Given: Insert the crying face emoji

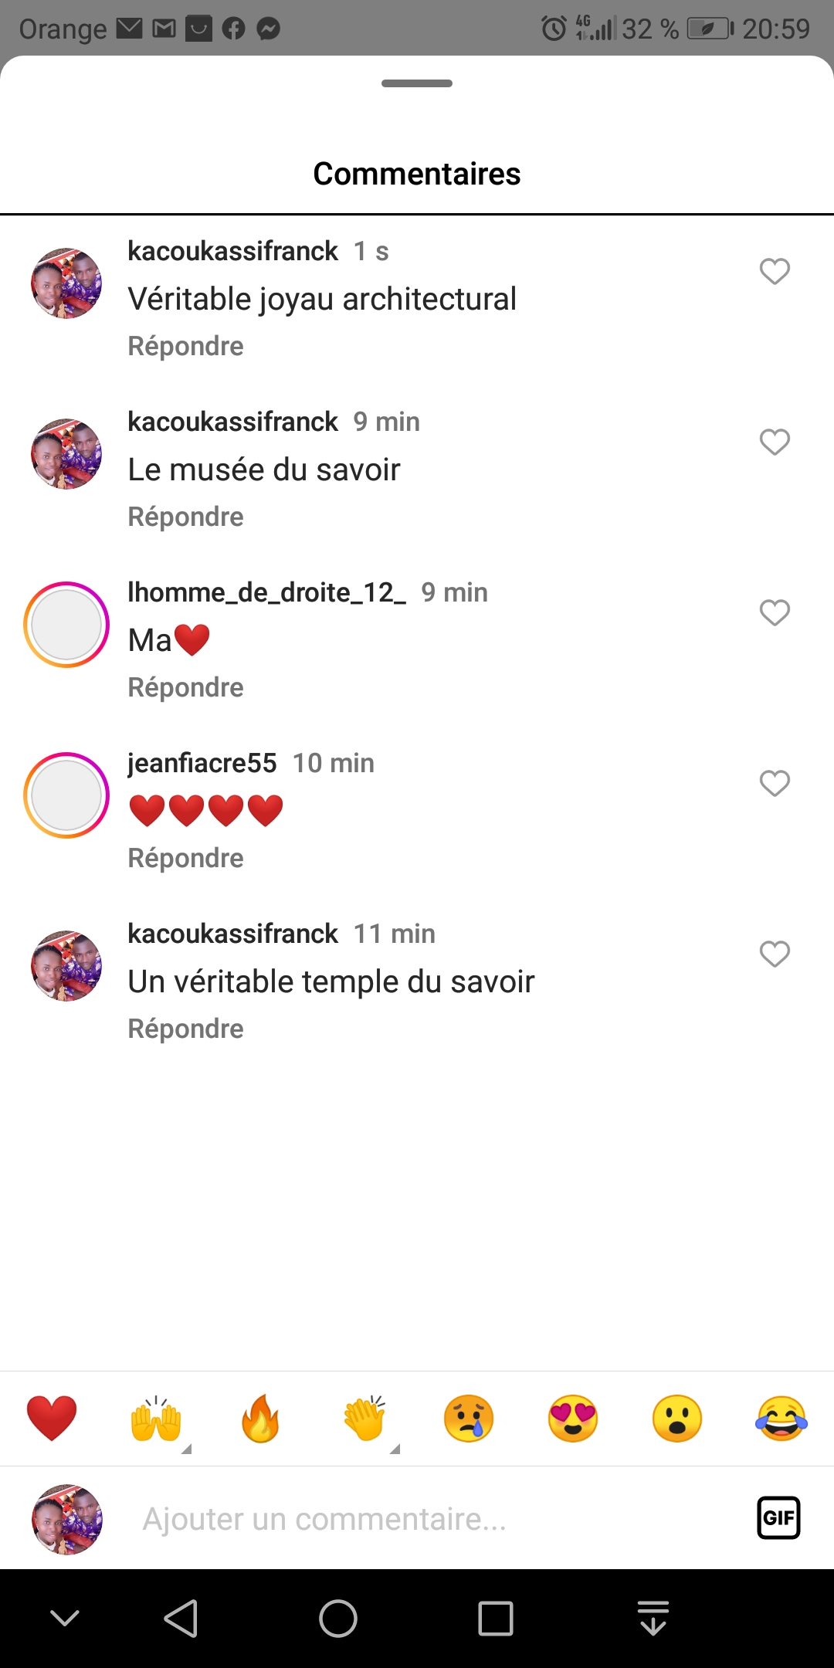Looking at the screenshot, I should (x=469, y=1419).
